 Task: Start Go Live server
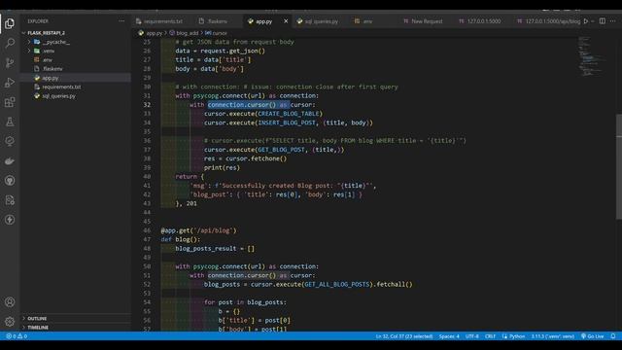[x=592, y=336]
